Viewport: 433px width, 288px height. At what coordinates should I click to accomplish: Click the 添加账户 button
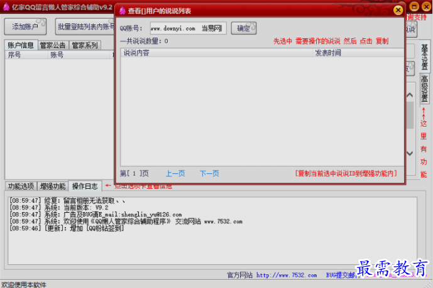tap(25, 27)
